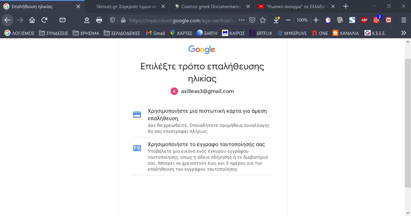Viewport: 411px width, 216px height.
Task: Open the ΚΑΙΡΟΣ weather bookmark
Action: tap(233, 33)
